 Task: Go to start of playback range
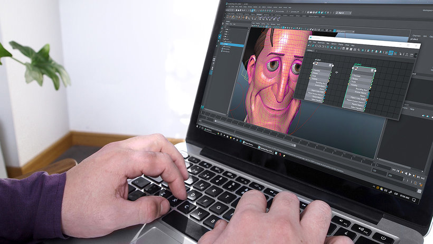(394, 170)
